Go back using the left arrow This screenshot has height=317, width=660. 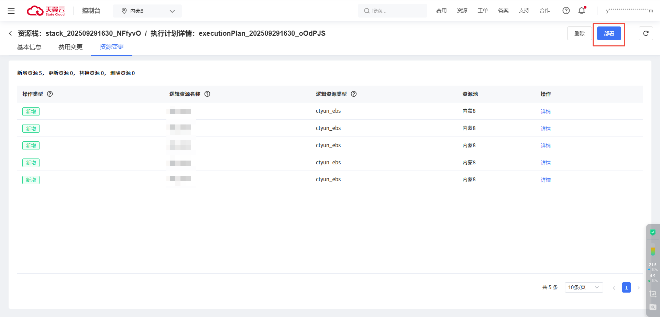[x=10, y=33]
